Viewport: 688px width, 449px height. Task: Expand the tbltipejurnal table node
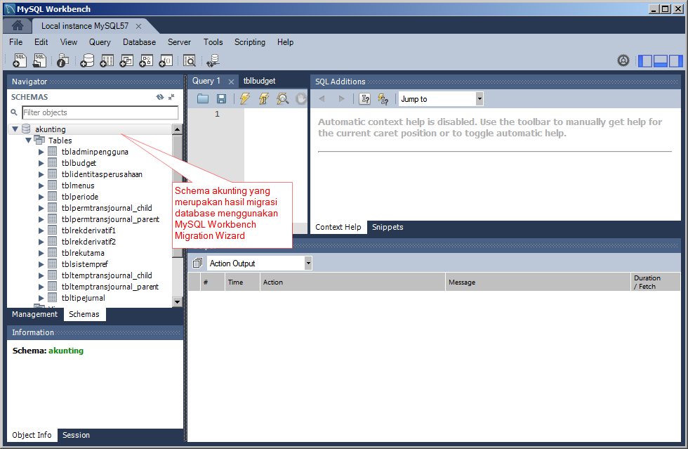click(41, 298)
